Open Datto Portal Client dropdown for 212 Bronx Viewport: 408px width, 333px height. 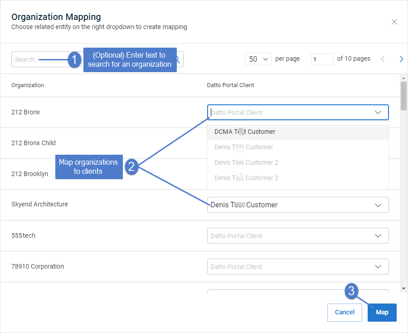(298, 113)
